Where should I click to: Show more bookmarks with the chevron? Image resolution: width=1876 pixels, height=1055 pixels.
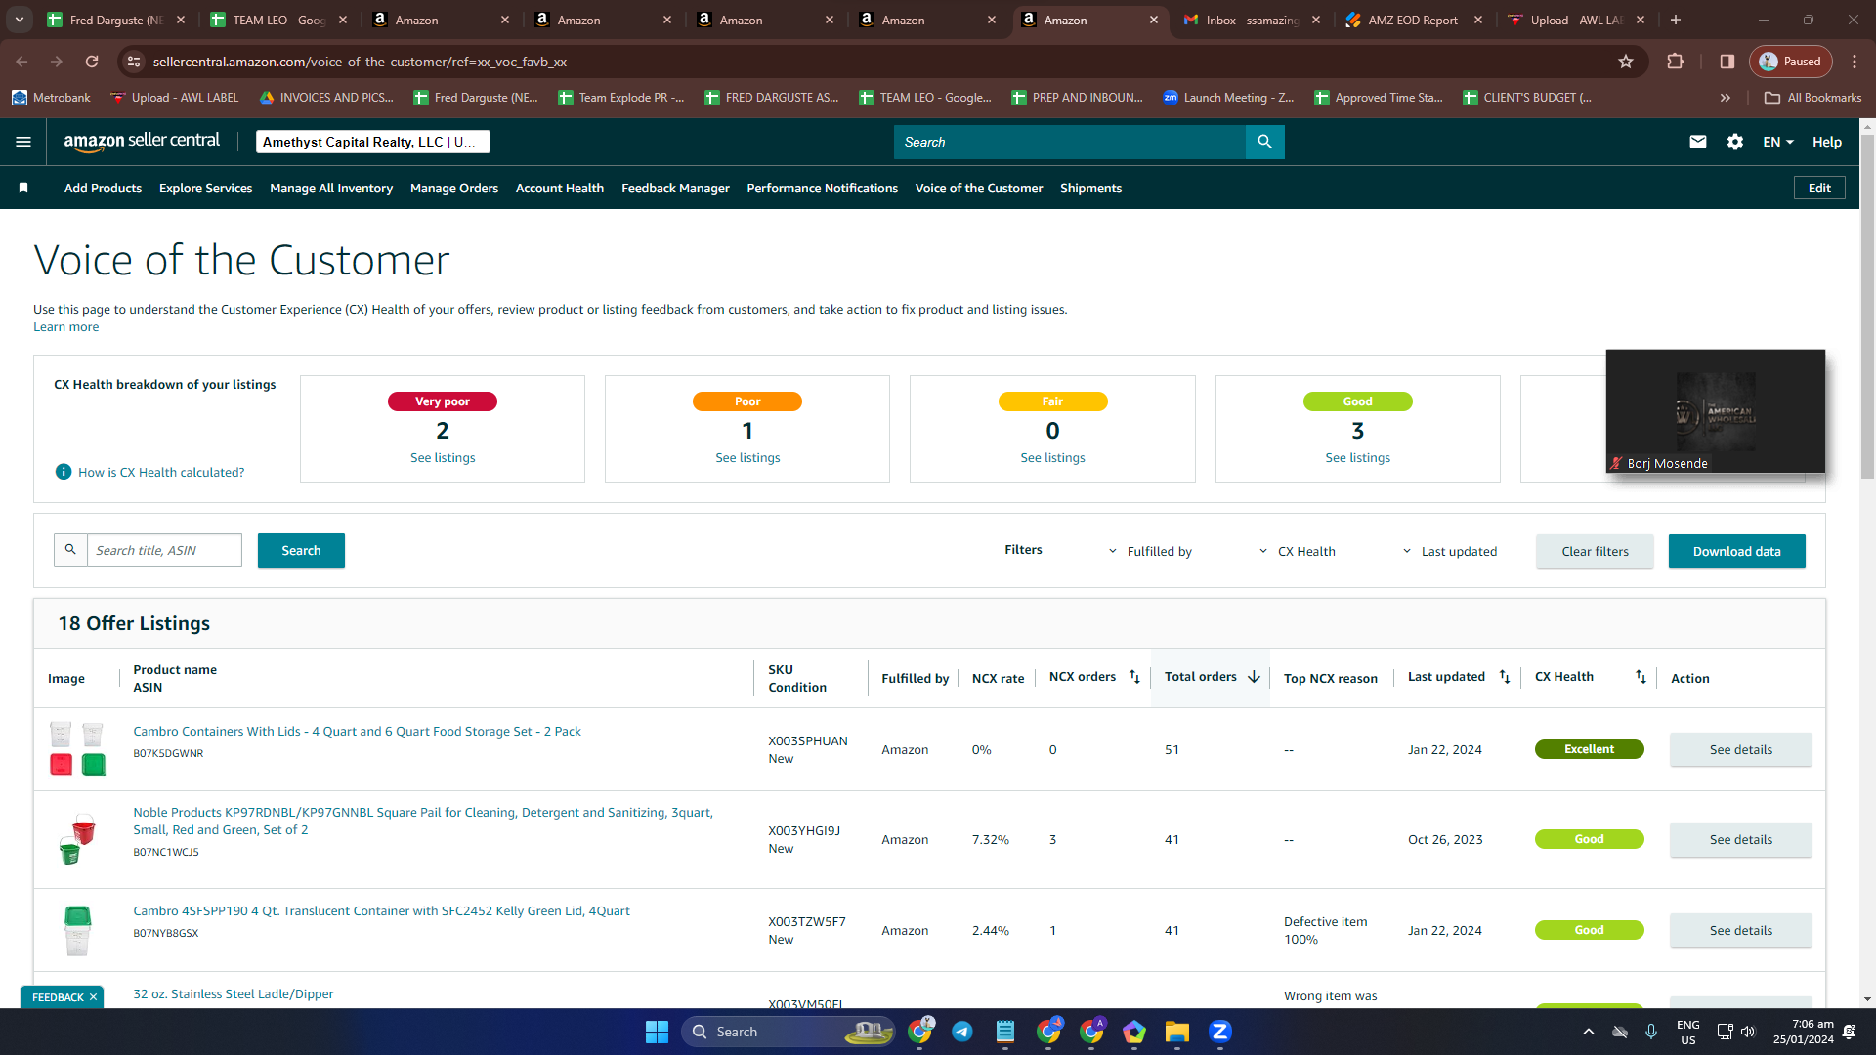coord(1726,98)
